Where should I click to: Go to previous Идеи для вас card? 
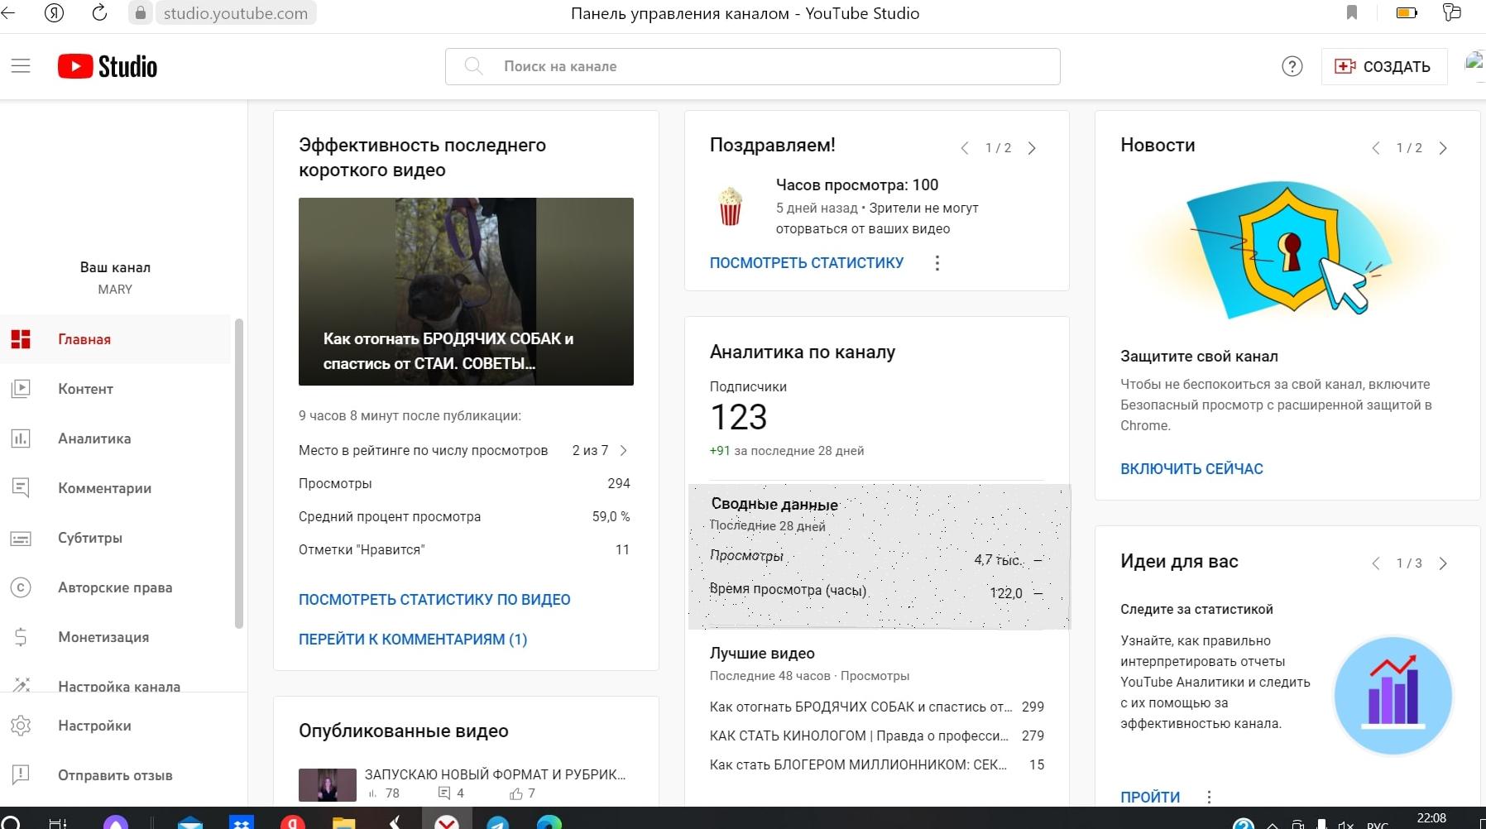1375,563
